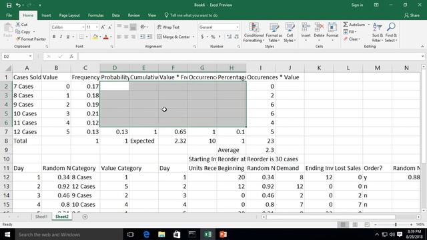Screen dimensions: 427x240
Task: Increase font size with the larger A
Action: 103,27
